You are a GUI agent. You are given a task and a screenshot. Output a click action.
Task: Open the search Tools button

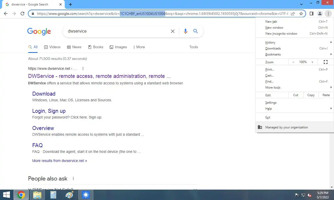[x=194, y=47]
